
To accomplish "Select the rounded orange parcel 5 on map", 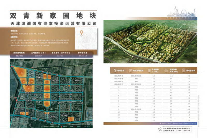I will tap(47, 104).
